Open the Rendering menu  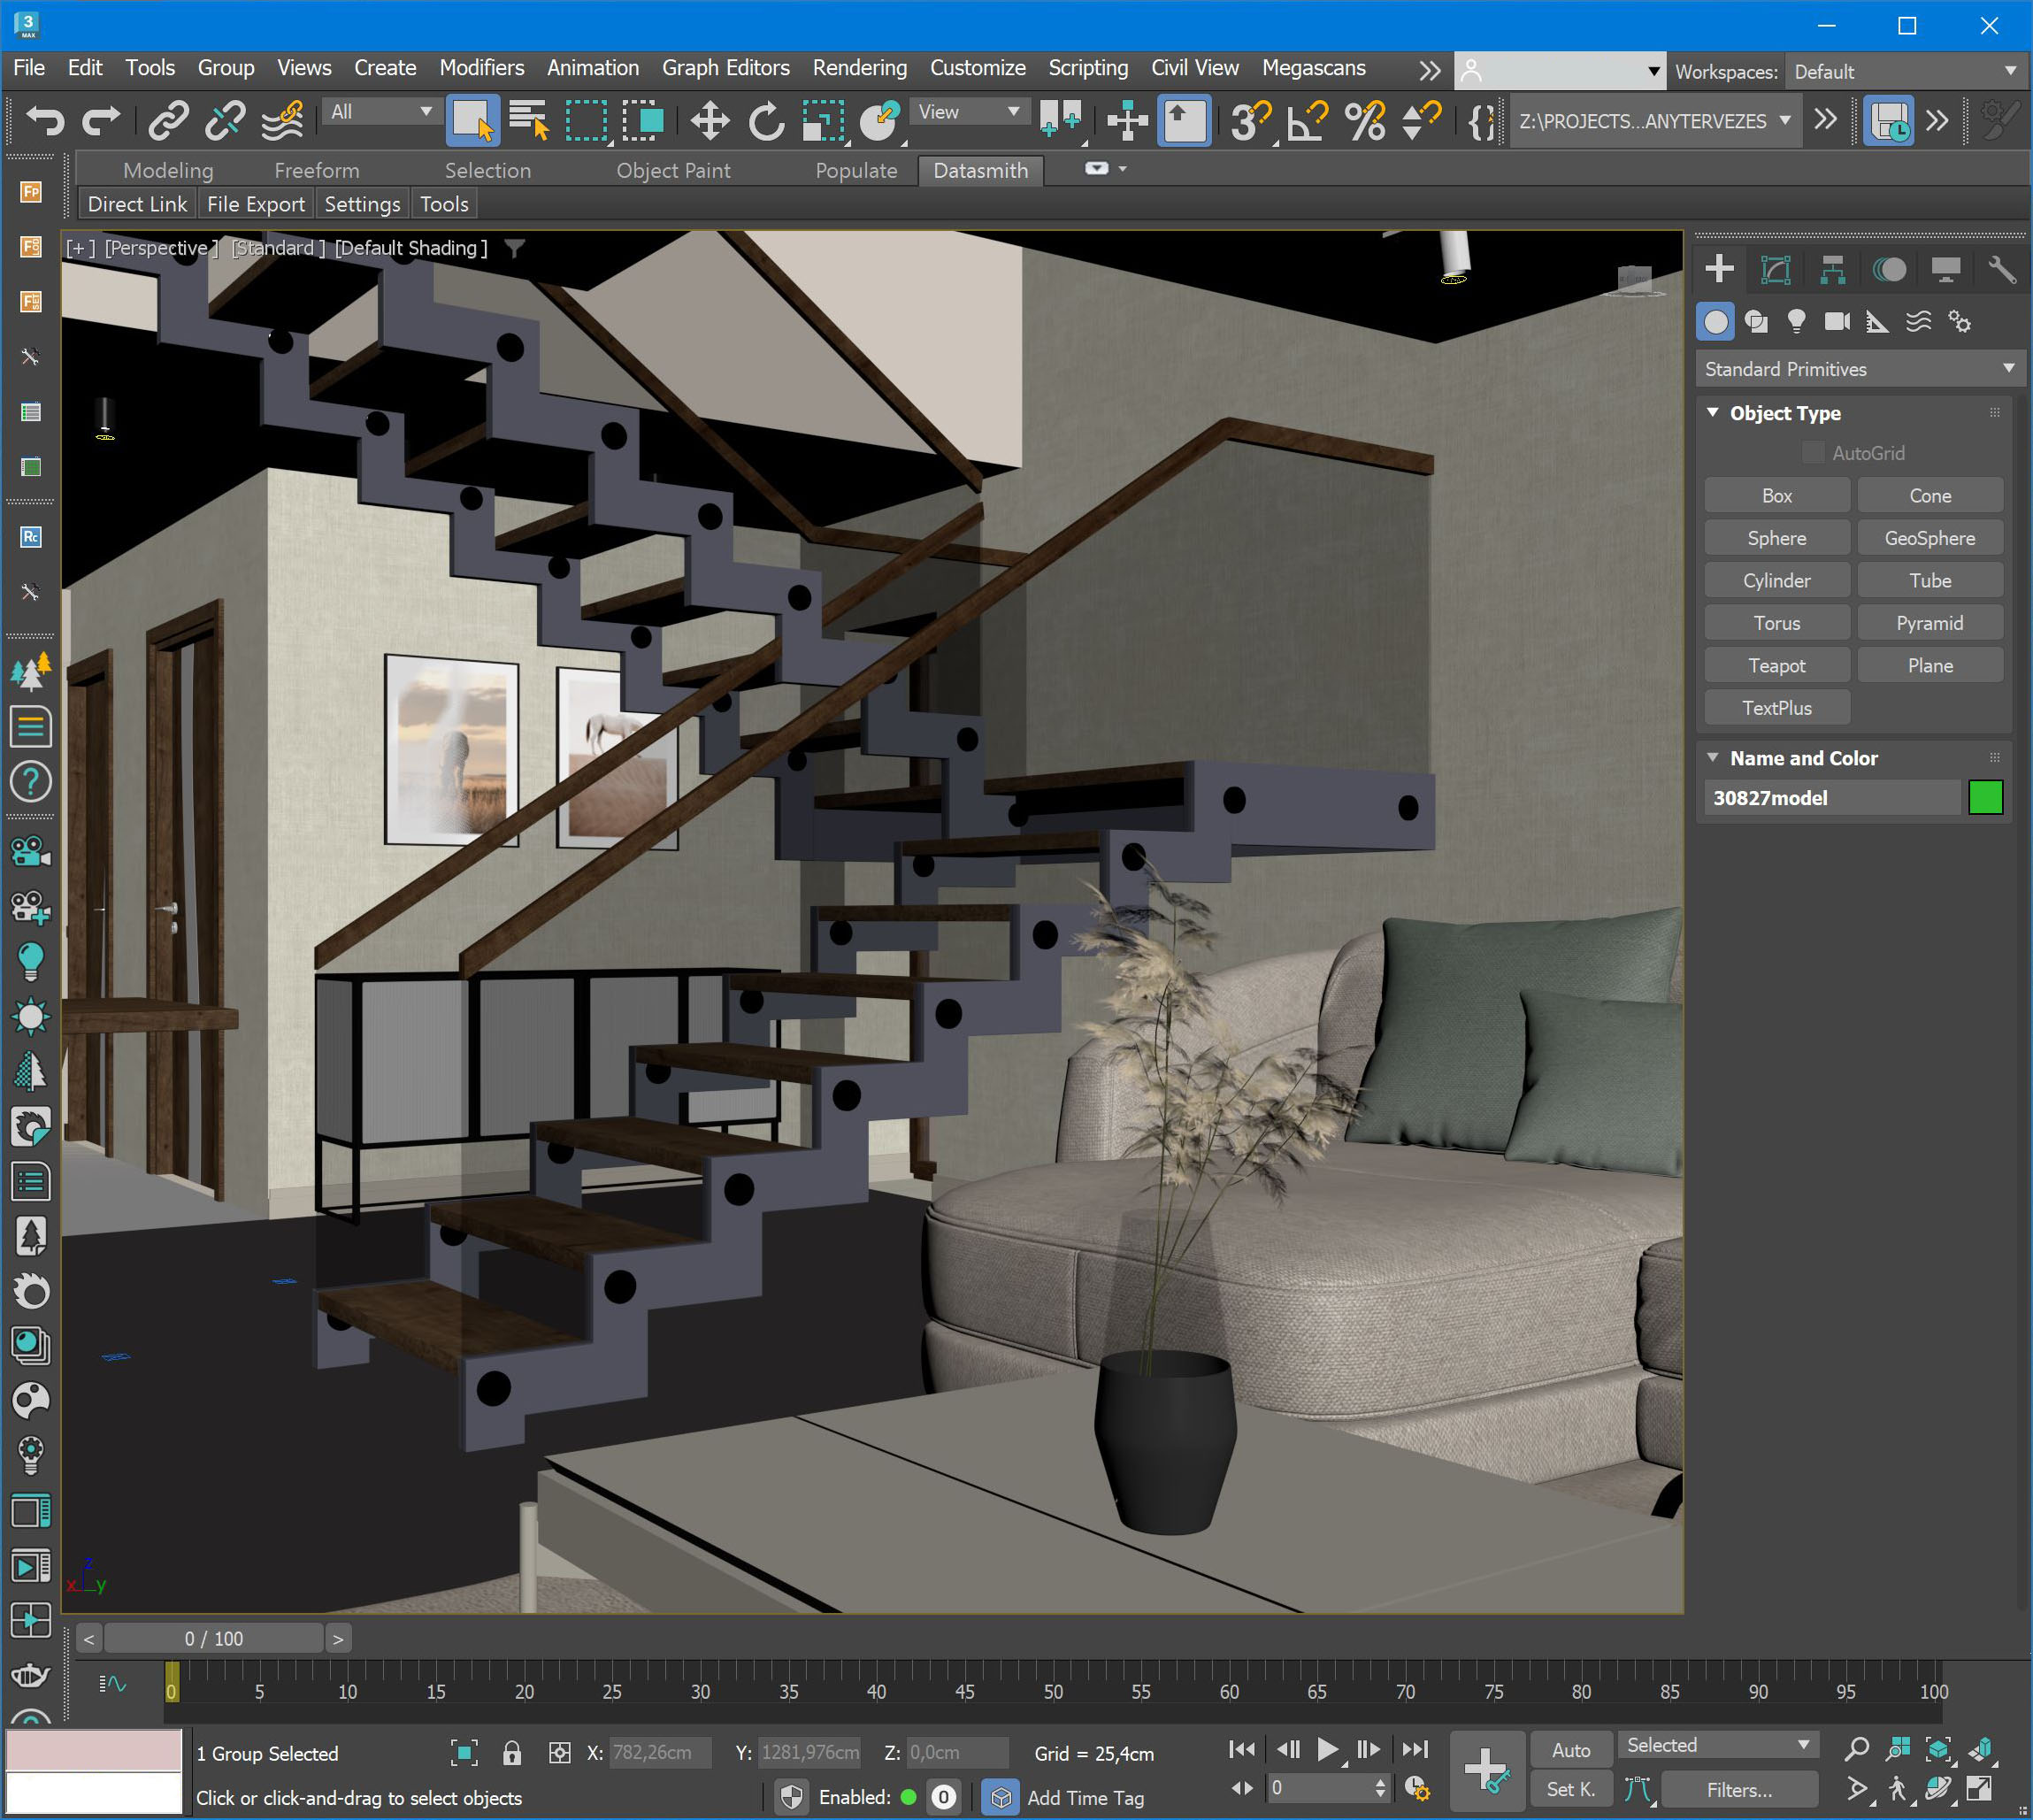click(859, 68)
